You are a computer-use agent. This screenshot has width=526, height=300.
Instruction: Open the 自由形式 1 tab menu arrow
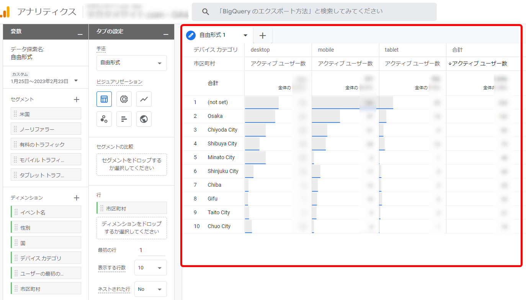click(x=245, y=36)
